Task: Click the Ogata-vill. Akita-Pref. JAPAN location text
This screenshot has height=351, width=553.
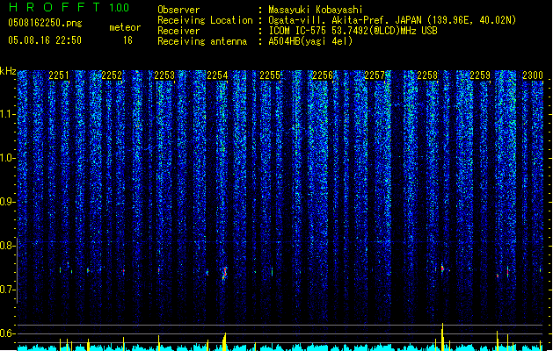Action: 392,20
